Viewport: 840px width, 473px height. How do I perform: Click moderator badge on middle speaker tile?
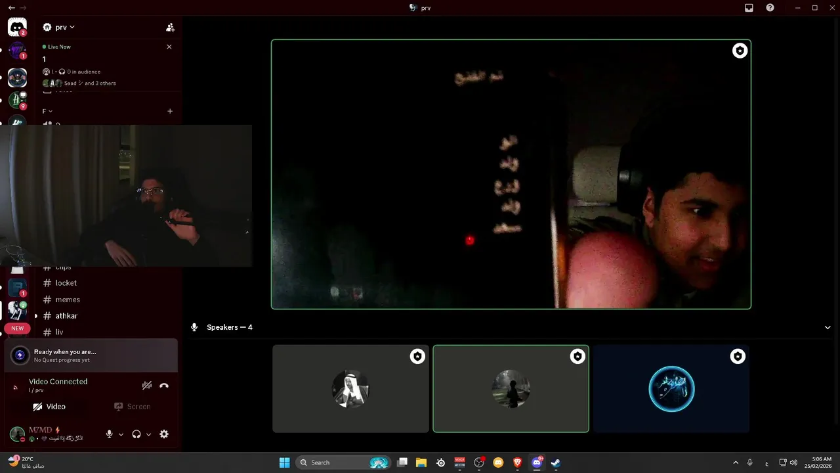577,356
